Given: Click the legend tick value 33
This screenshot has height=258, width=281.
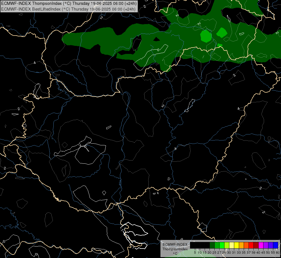Looking at the screenshot, I should click(239, 253).
